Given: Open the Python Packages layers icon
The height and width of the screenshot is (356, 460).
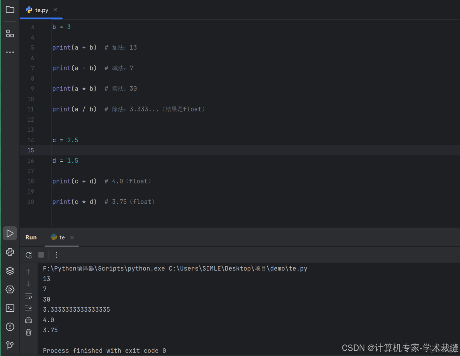Looking at the screenshot, I should click(x=10, y=270).
